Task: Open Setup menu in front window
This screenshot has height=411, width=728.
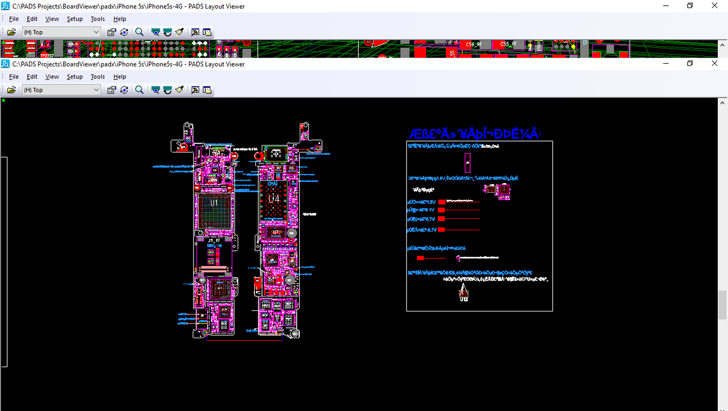Action: click(75, 77)
